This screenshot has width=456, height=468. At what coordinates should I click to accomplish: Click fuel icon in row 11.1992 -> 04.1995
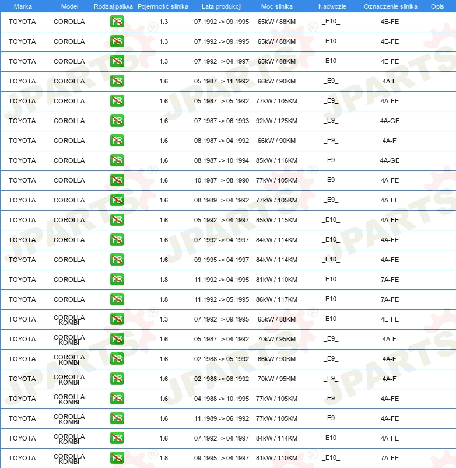(x=117, y=280)
